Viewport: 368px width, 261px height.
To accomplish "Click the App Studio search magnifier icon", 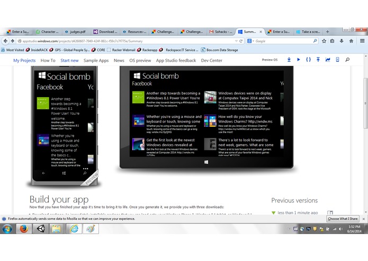I will tap(347, 60).
